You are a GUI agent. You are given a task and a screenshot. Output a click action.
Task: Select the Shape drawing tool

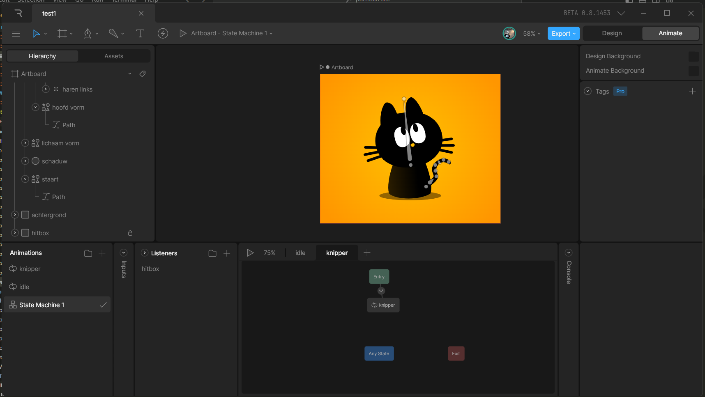click(113, 34)
